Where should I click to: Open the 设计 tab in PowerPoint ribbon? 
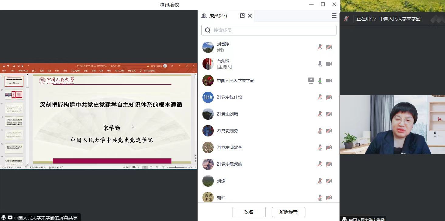click(x=49, y=71)
